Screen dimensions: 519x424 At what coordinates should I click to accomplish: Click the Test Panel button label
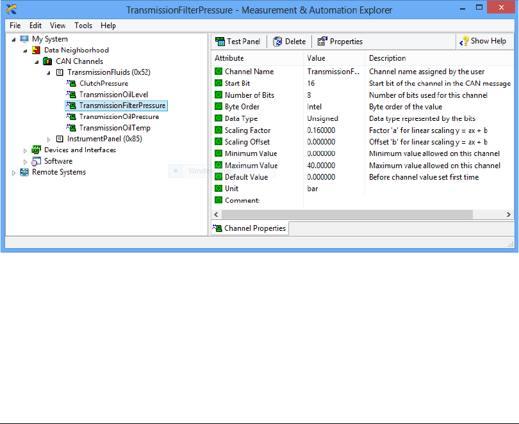[243, 42]
